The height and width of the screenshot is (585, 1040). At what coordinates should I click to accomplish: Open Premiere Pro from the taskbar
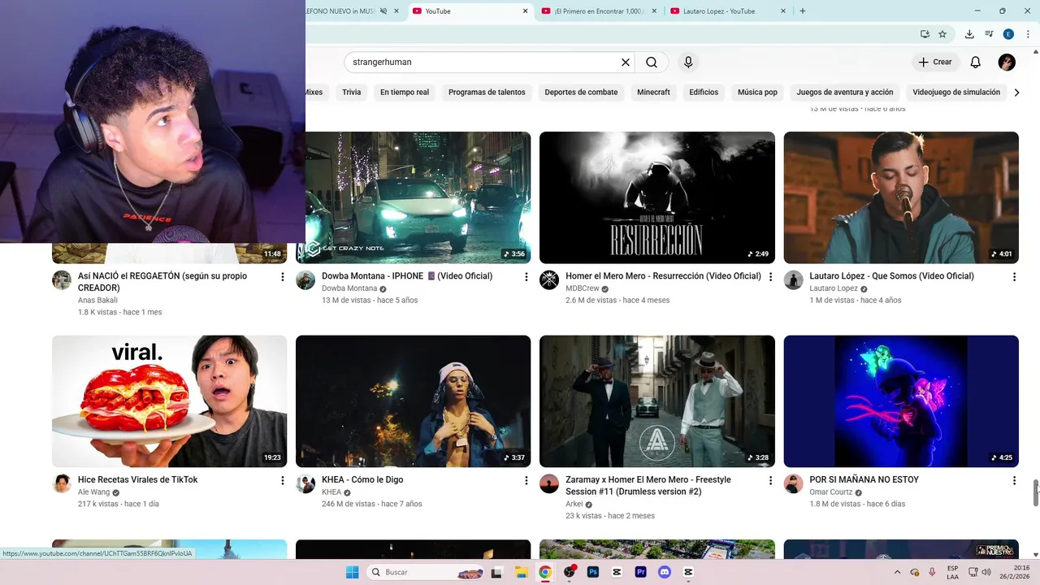pyautogui.click(x=641, y=572)
